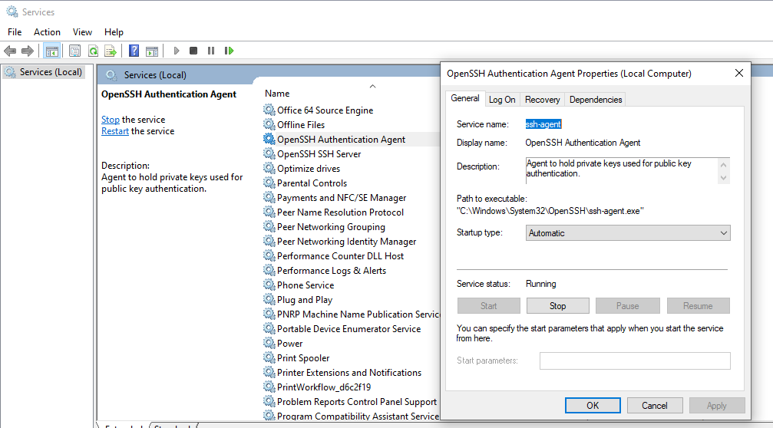Select OpenSSH Authentication Agent row
This screenshot has height=428, width=773.
[351, 140]
